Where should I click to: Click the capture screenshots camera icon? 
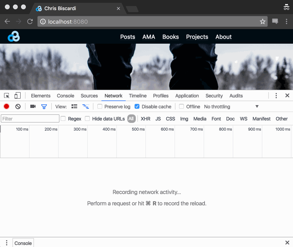pyautogui.click(x=33, y=106)
